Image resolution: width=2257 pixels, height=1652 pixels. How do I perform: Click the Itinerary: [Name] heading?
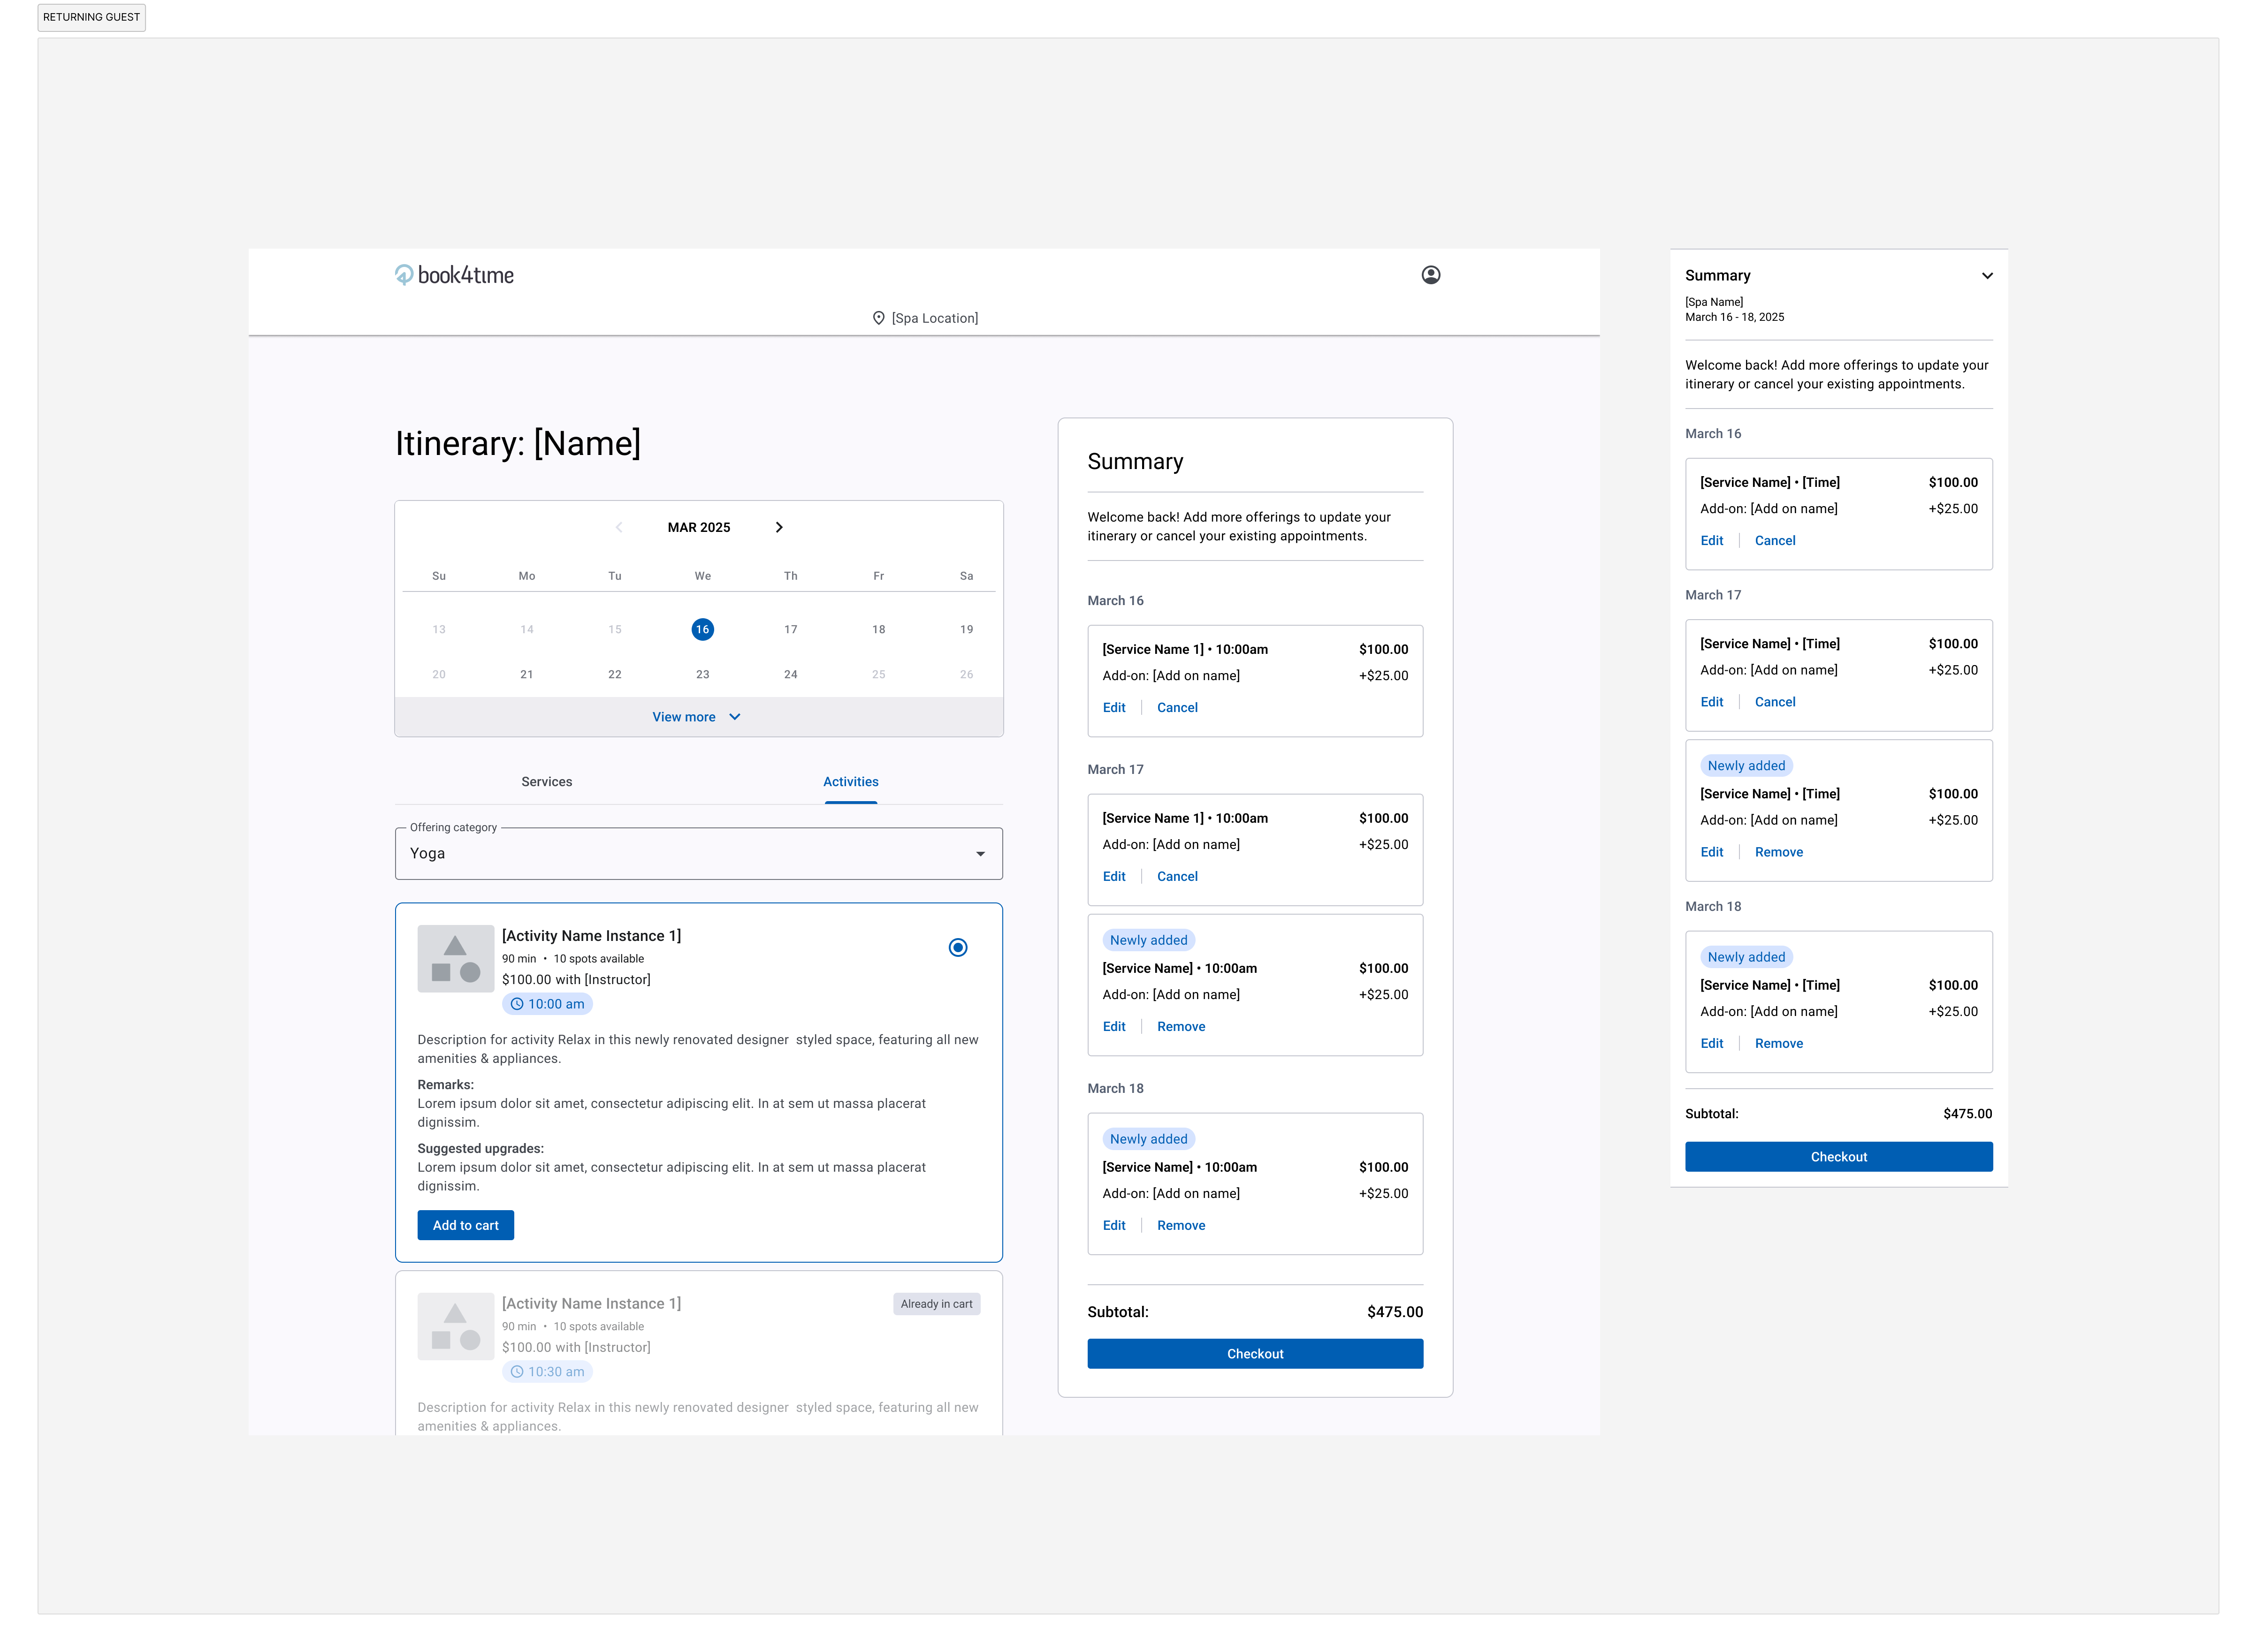517,443
